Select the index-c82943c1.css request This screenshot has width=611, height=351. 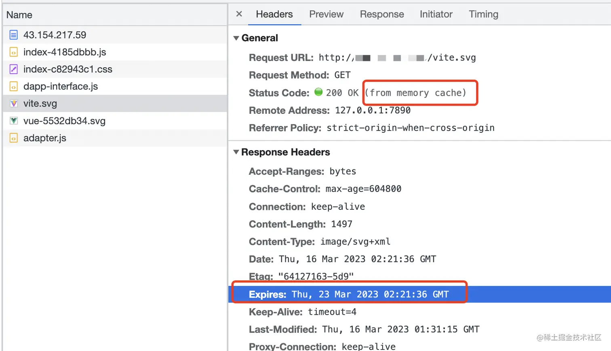115,69
